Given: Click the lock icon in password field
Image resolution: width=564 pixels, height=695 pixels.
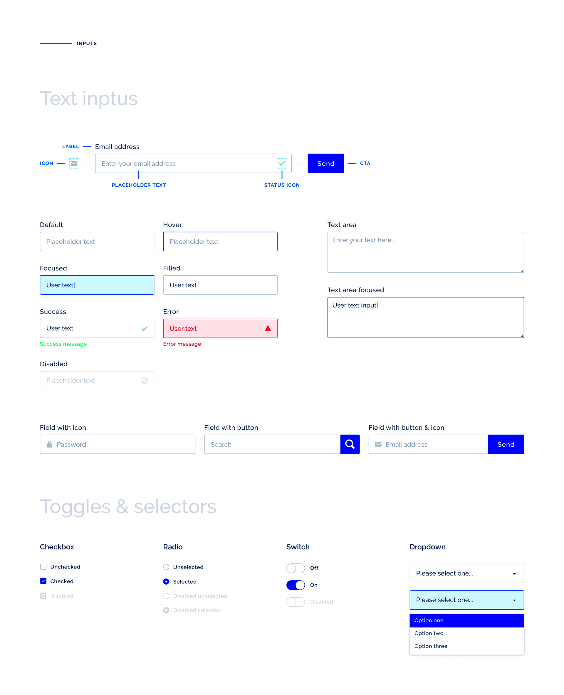Looking at the screenshot, I should click(x=50, y=444).
